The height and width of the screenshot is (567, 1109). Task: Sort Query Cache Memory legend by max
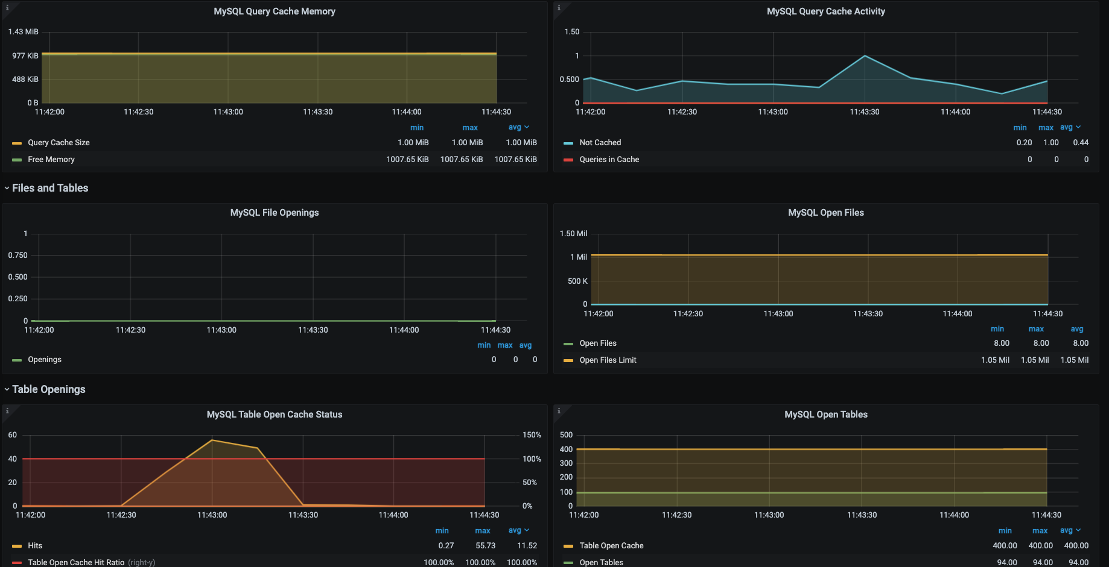pyautogui.click(x=470, y=128)
